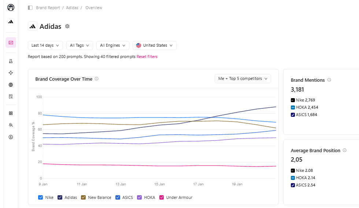Click the 'Nike 2,769' mentions entry
The width and height of the screenshot is (359, 208).
click(x=303, y=100)
